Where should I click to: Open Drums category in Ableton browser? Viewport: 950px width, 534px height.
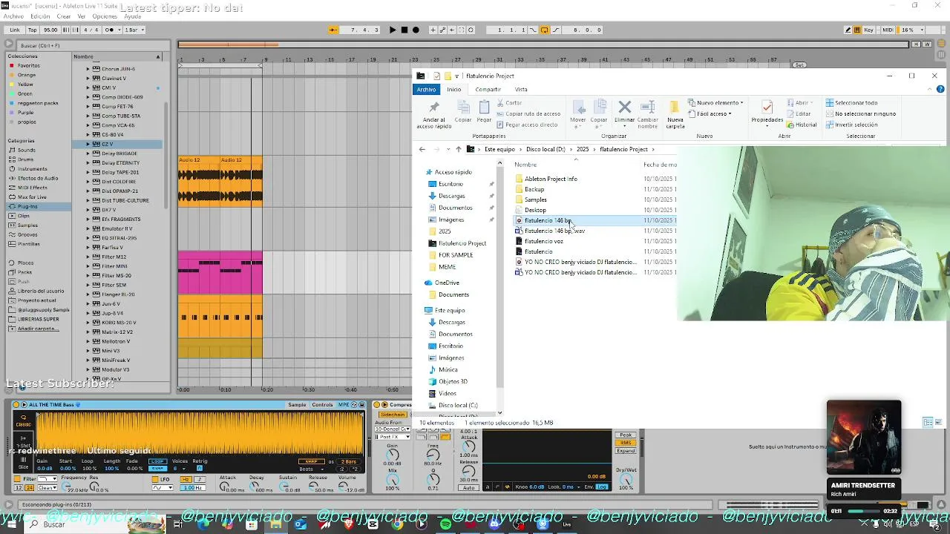click(x=26, y=159)
